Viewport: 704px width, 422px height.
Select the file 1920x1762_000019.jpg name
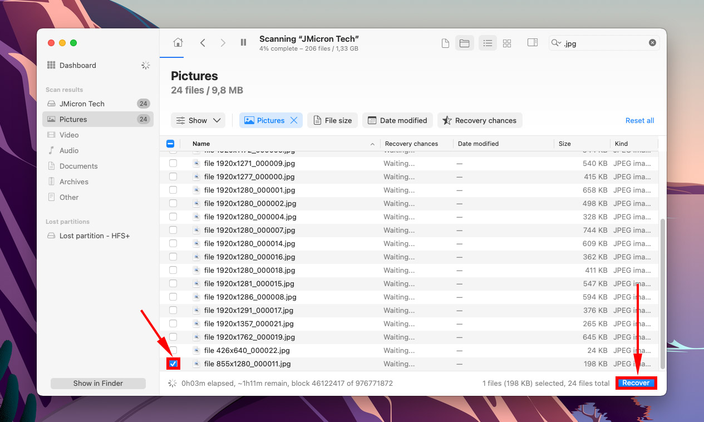pyautogui.click(x=249, y=337)
